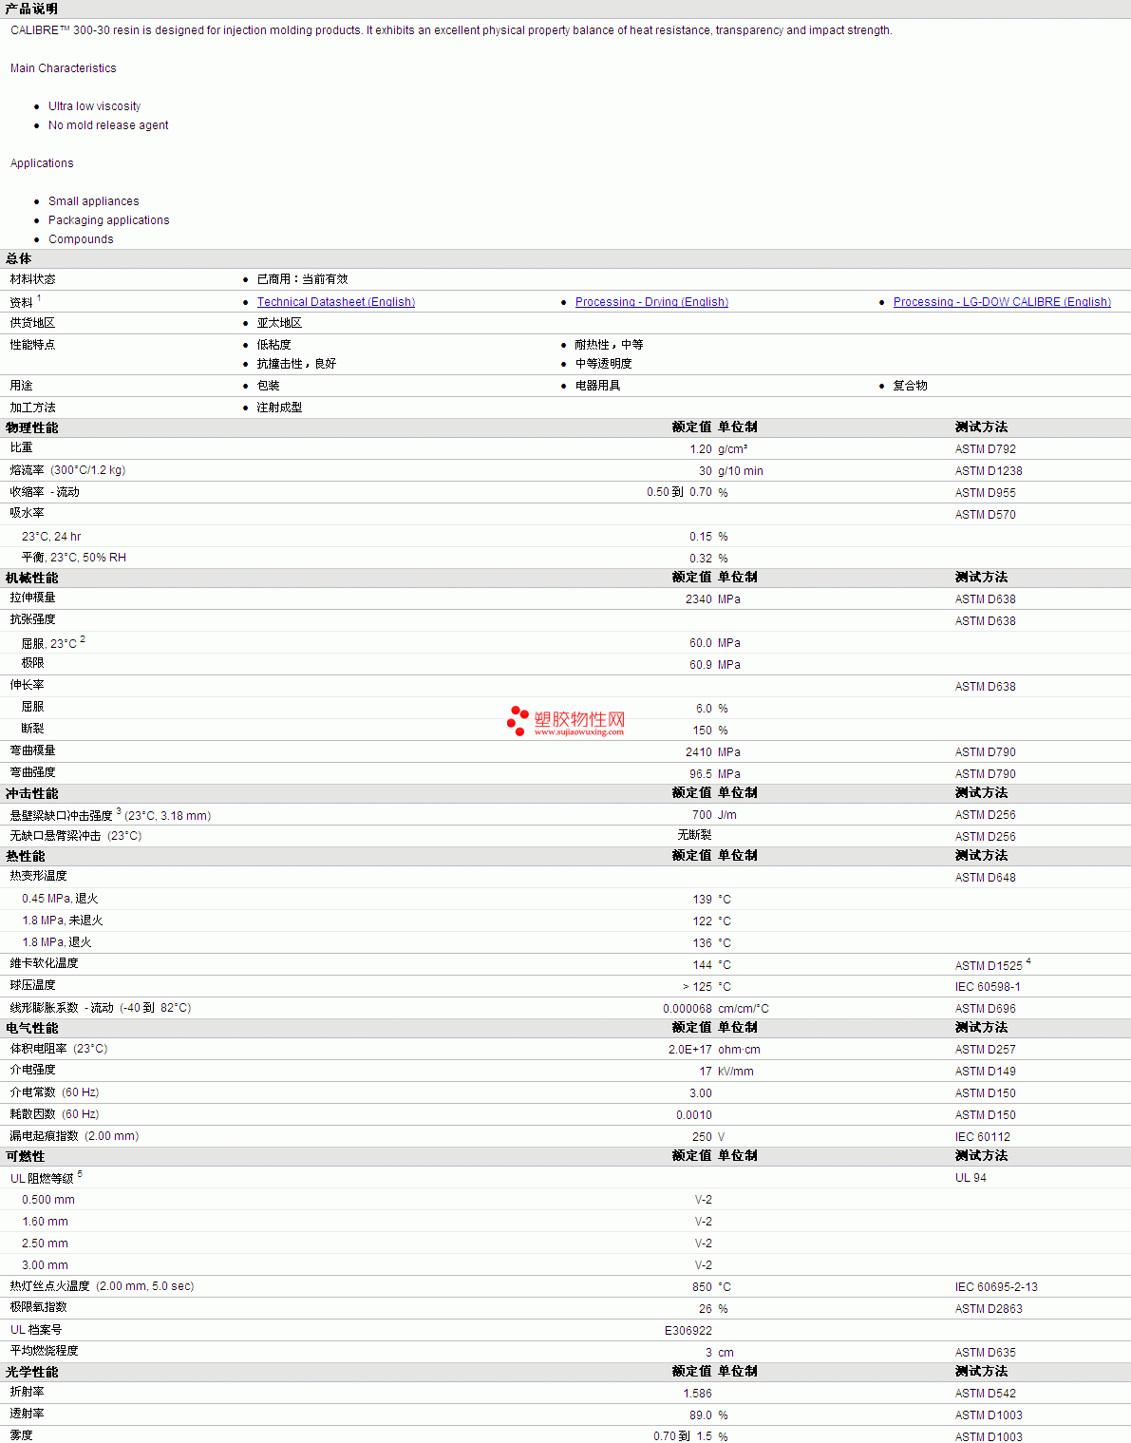The image size is (1131, 1443).
Task: Select the test method ASTM D648
Action: (x=985, y=878)
